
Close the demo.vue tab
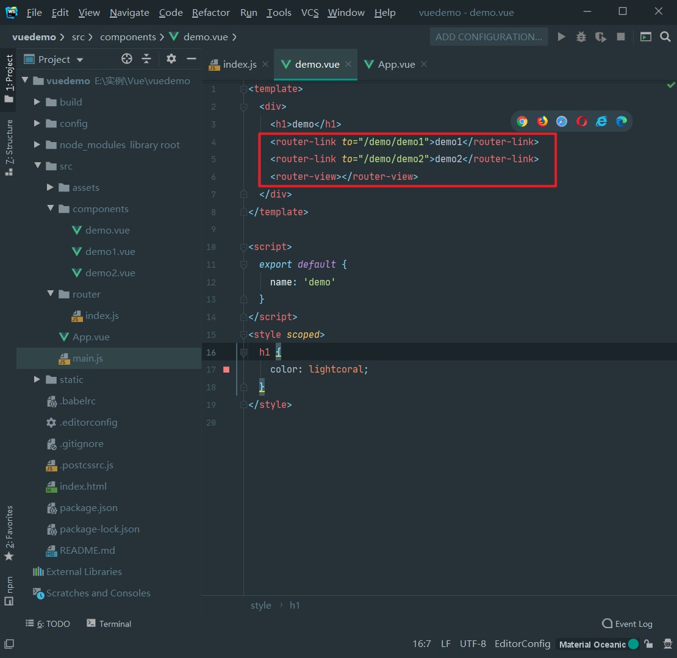348,64
